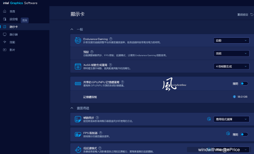Open the 影片 video sidebar item
This screenshot has height=154, width=254.
point(25,50)
